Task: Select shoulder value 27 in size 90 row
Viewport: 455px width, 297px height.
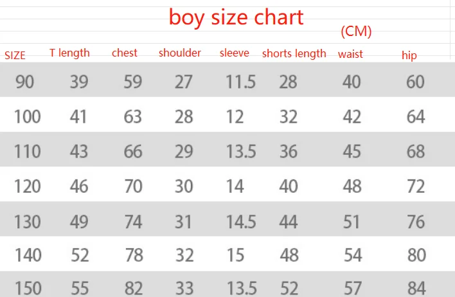Action: click(184, 82)
